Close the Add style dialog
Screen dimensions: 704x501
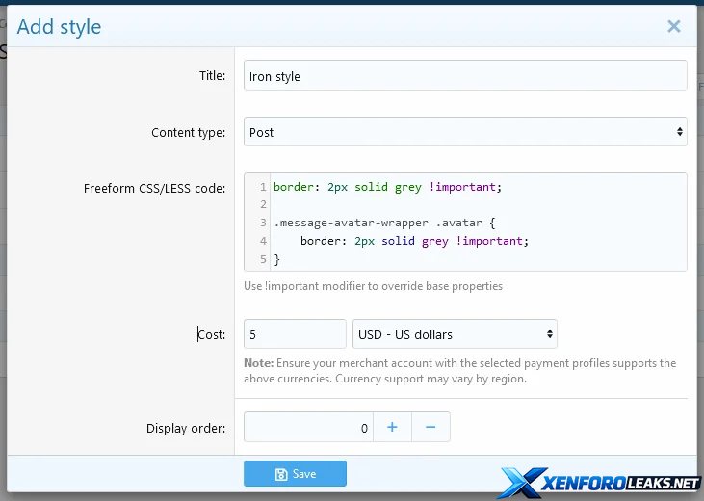[x=674, y=27]
